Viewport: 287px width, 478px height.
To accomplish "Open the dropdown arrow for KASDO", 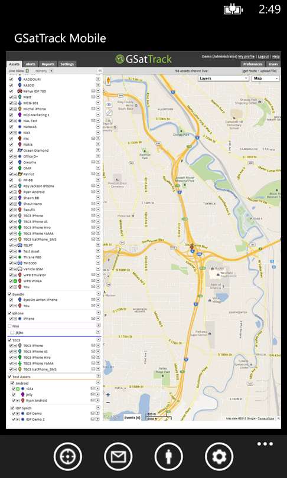I will pos(98,85).
